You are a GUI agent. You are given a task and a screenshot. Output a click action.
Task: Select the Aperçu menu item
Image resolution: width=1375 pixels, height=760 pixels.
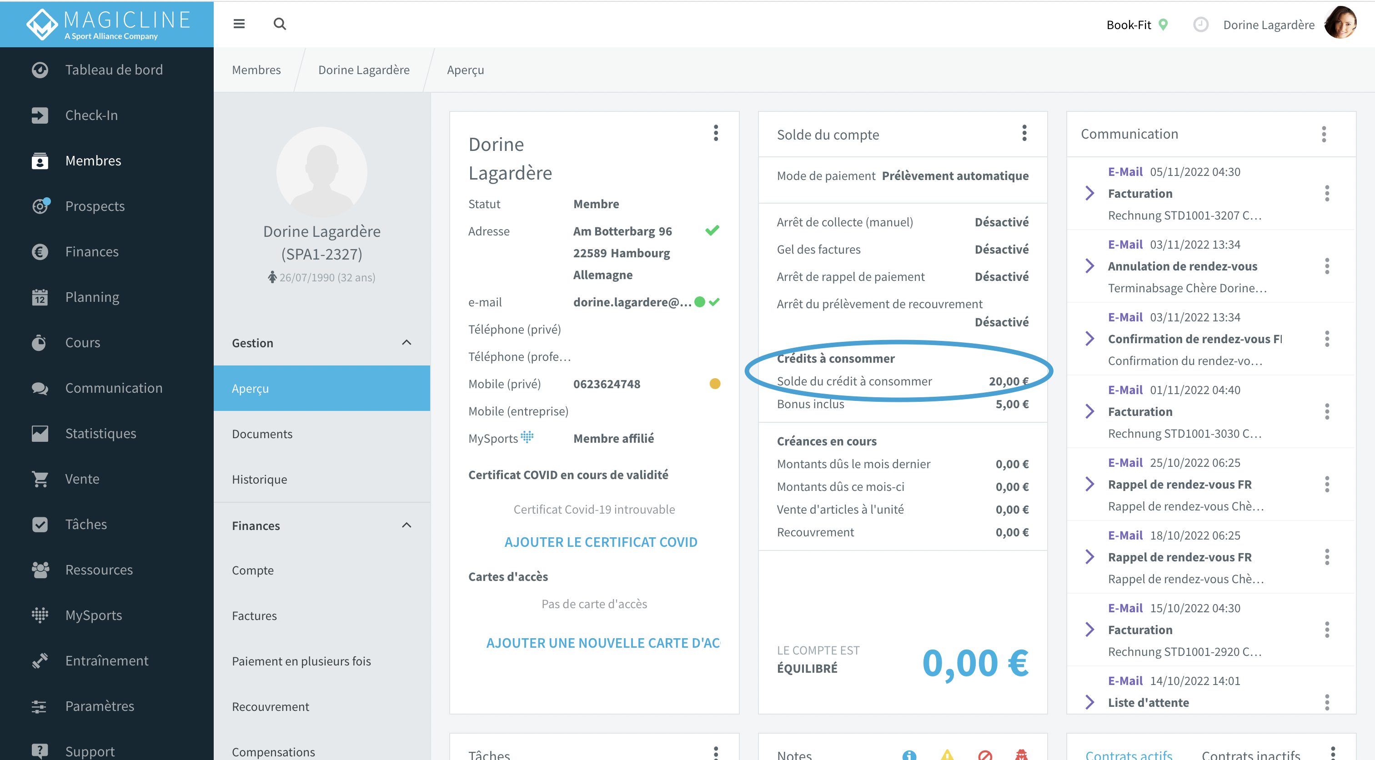pyautogui.click(x=322, y=388)
